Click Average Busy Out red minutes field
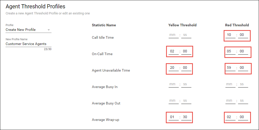 pyautogui.click(x=230, y=101)
